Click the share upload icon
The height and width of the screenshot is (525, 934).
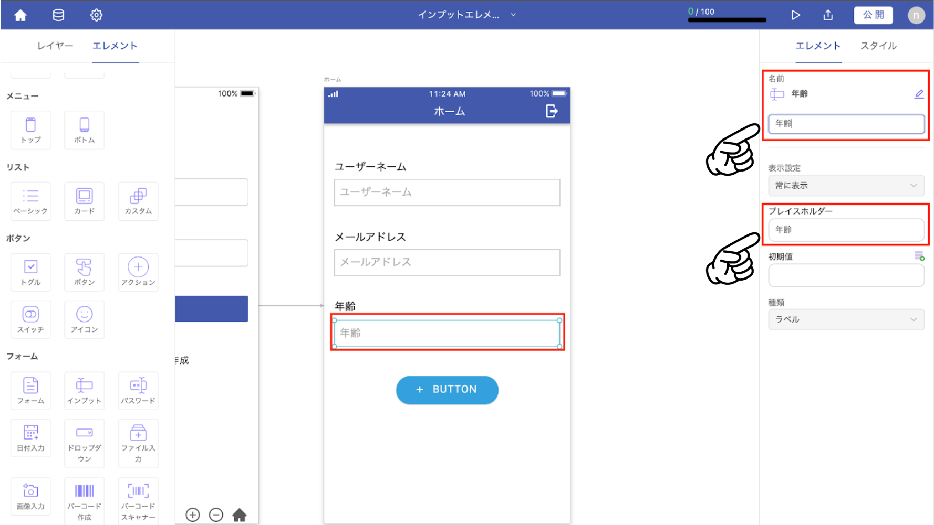point(828,15)
